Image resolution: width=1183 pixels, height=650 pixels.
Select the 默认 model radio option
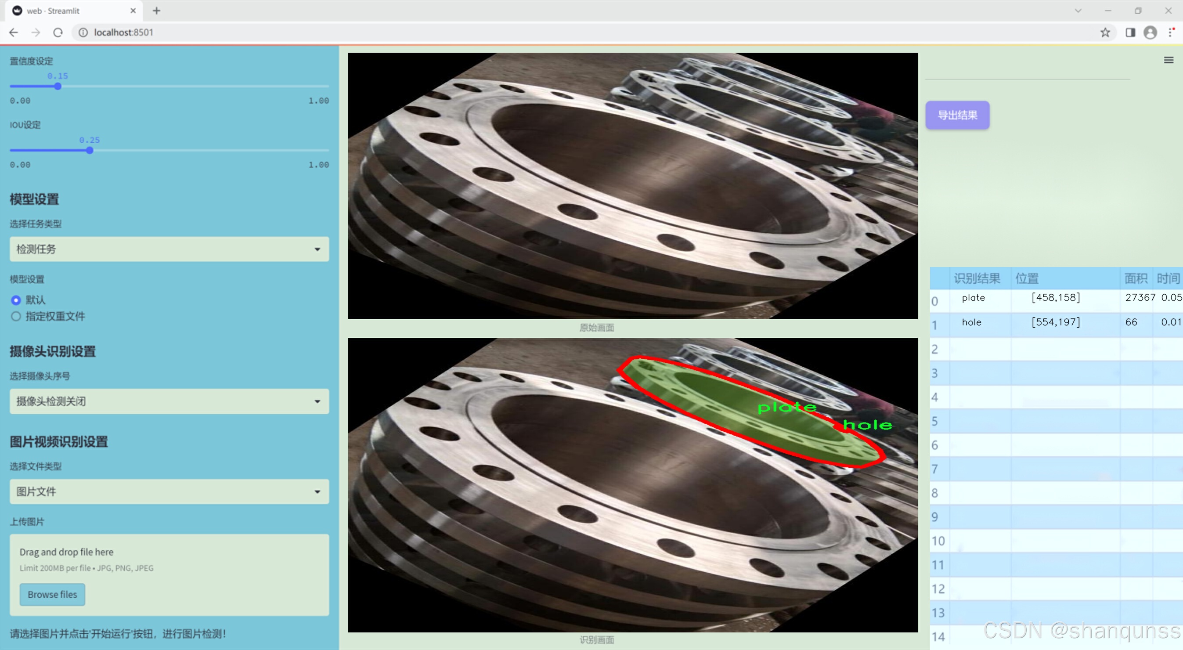pos(16,300)
